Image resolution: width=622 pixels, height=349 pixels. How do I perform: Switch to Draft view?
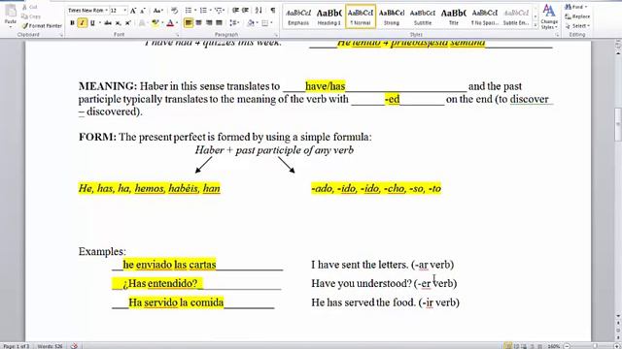click(x=540, y=346)
